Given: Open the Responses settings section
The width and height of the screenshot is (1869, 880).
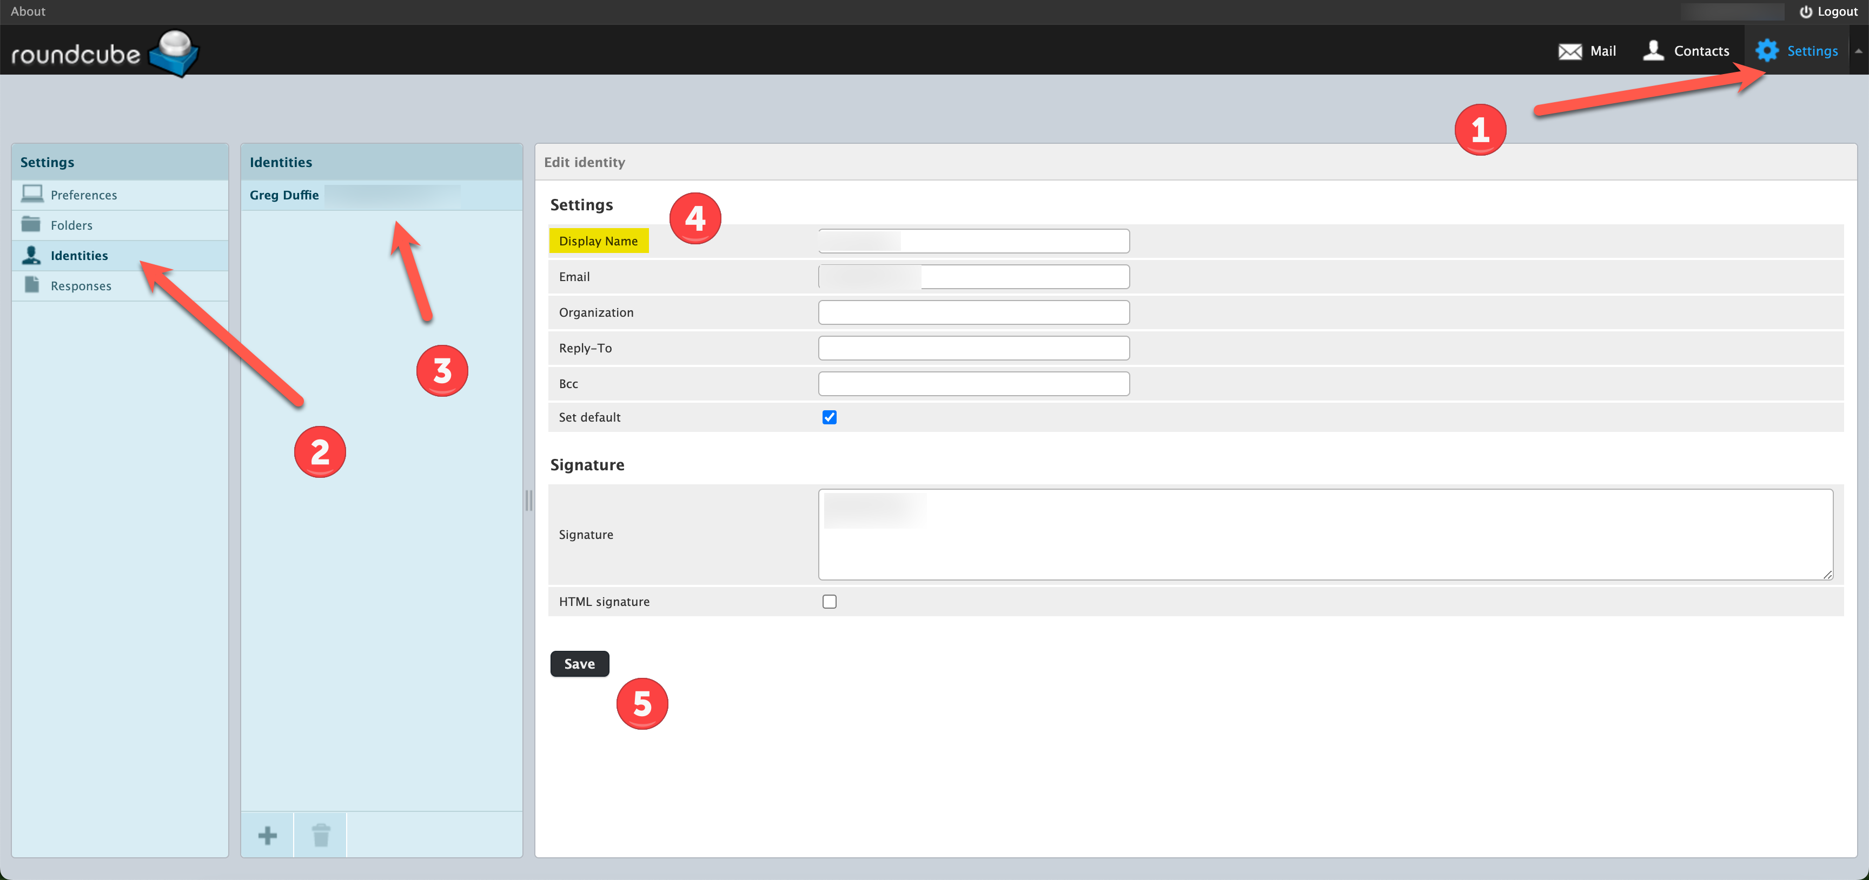Looking at the screenshot, I should pos(120,286).
